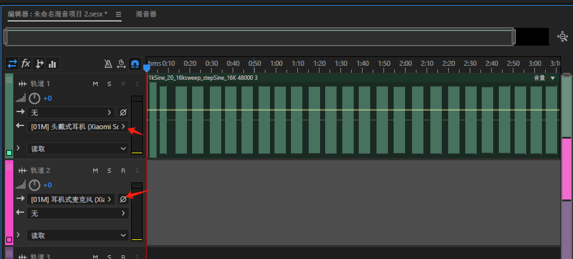Invert polarity on track 2 input
This screenshot has width=573, height=259.
[123, 199]
